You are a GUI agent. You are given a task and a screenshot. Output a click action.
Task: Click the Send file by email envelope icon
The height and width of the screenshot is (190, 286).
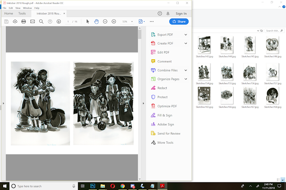pos(33,21)
